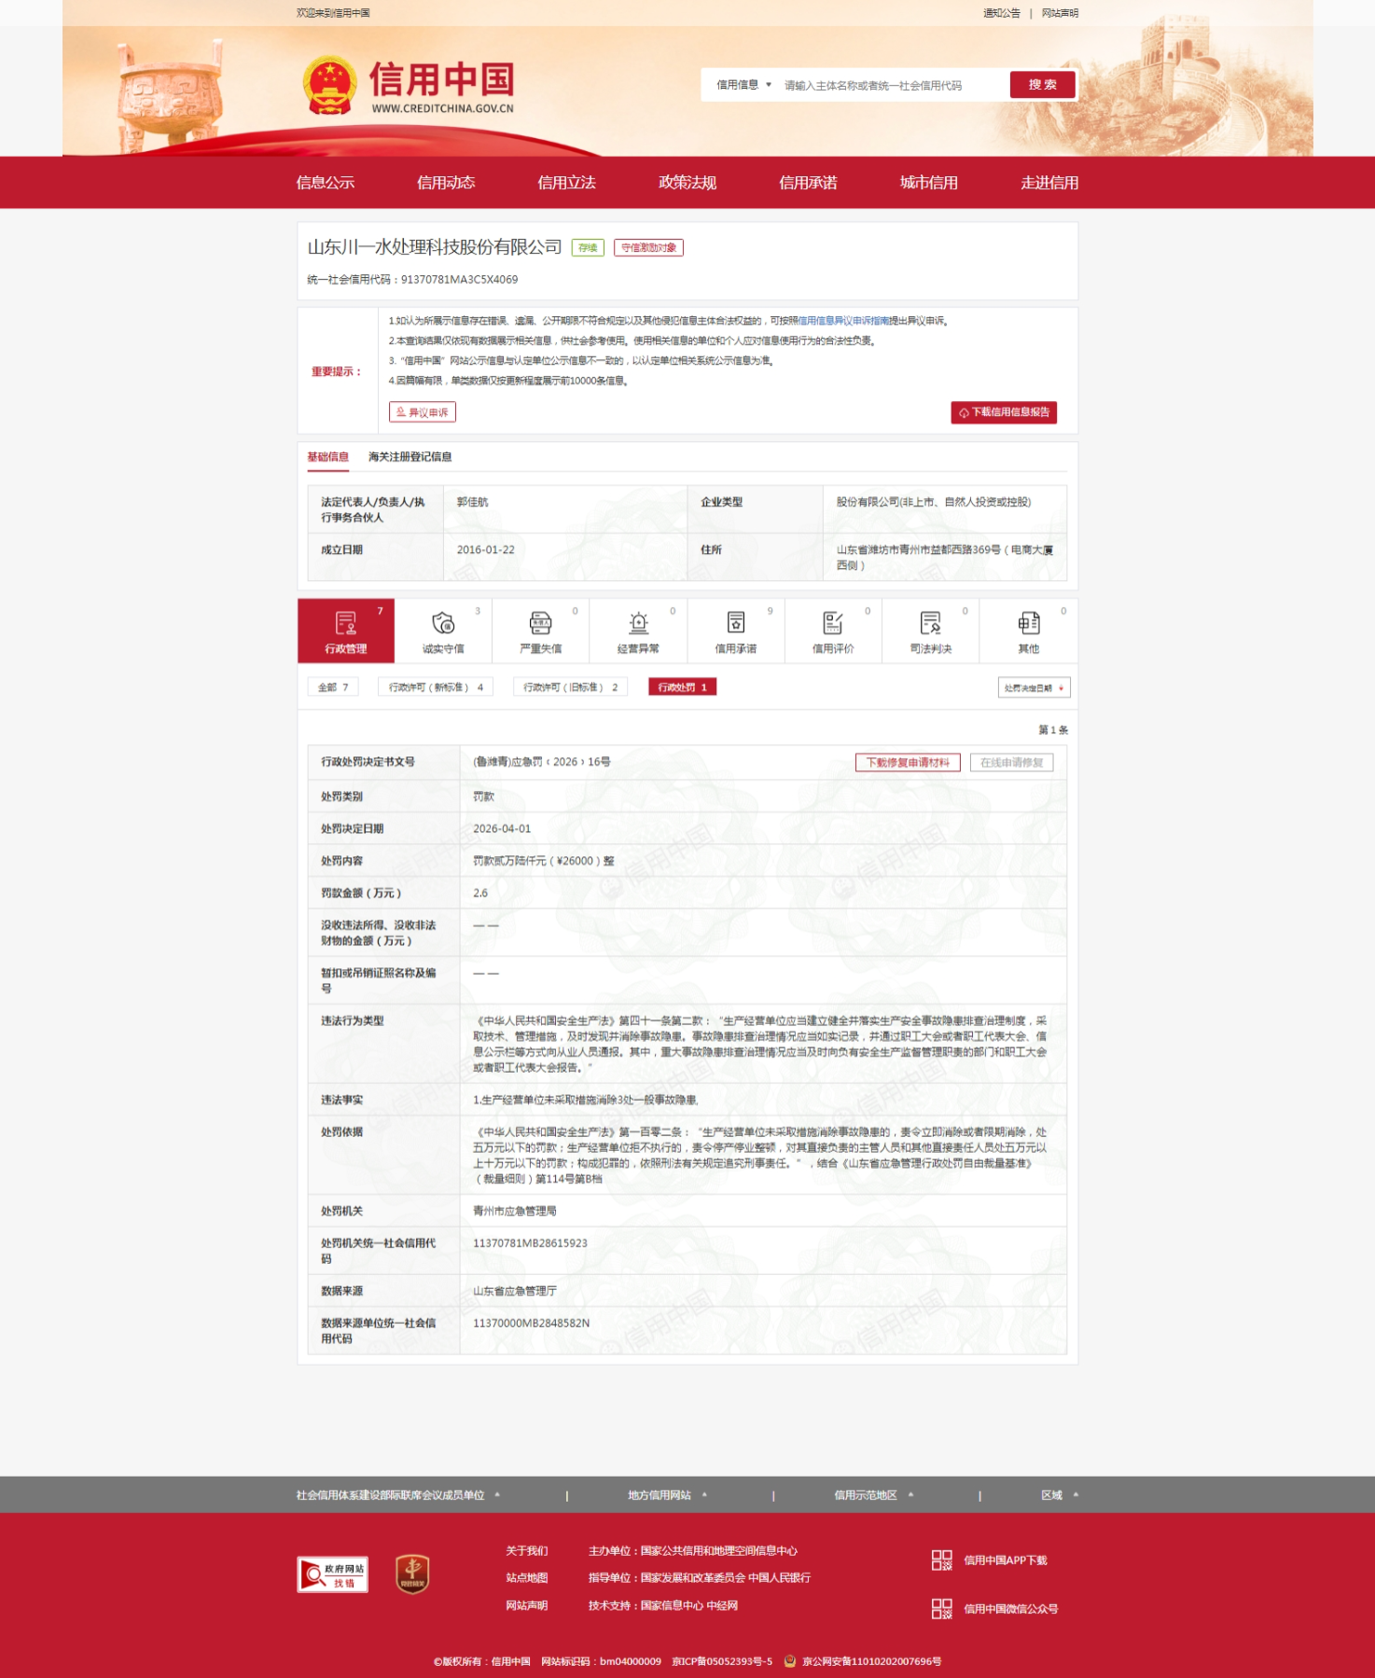Select the 诚实守信 shield icon
This screenshot has height=1678, width=1375.
point(443,623)
